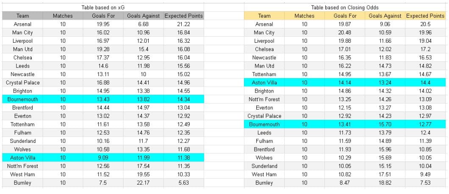Select Arsenal's 21.22 expected points cell
The width and height of the screenshot is (449, 194).
[183, 24]
